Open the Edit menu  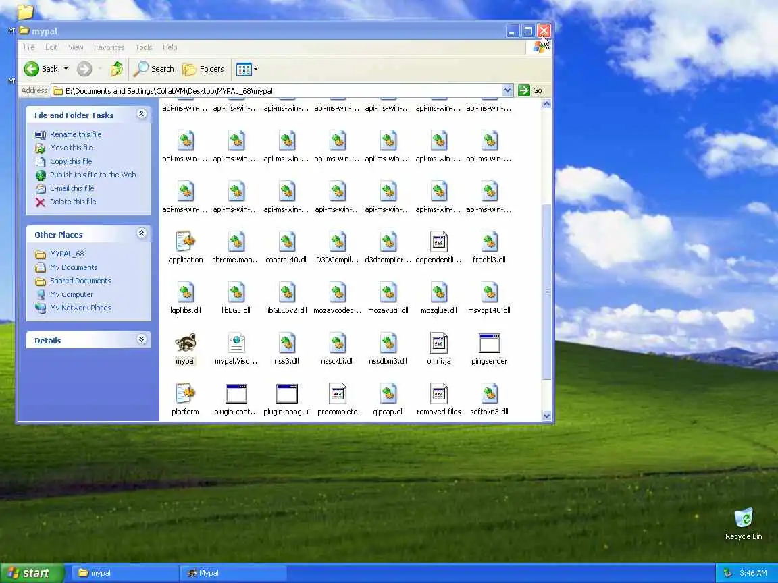point(51,47)
